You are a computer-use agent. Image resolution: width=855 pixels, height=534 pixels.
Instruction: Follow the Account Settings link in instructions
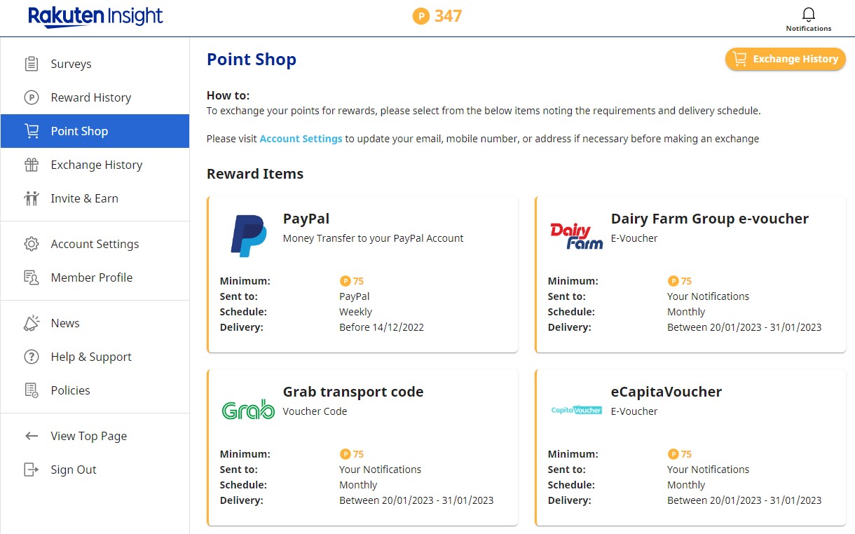click(301, 139)
